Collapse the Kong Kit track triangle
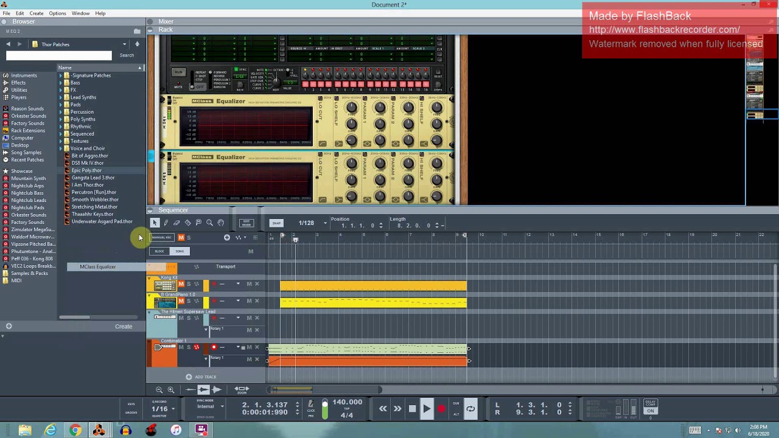Image resolution: width=779 pixels, height=438 pixels. (149, 278)
